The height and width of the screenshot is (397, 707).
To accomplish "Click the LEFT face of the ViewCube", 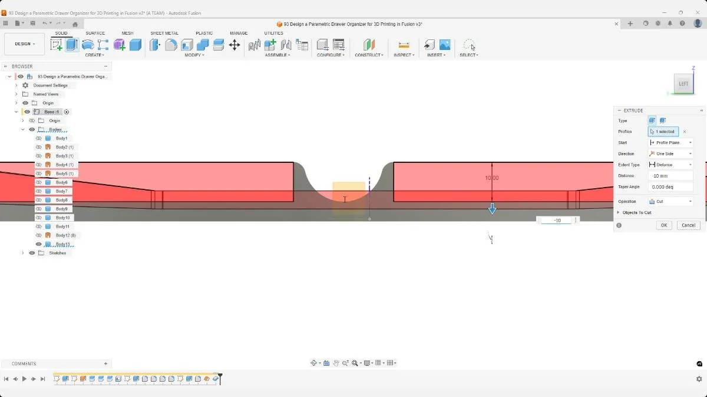I will [x=683, y=84].
